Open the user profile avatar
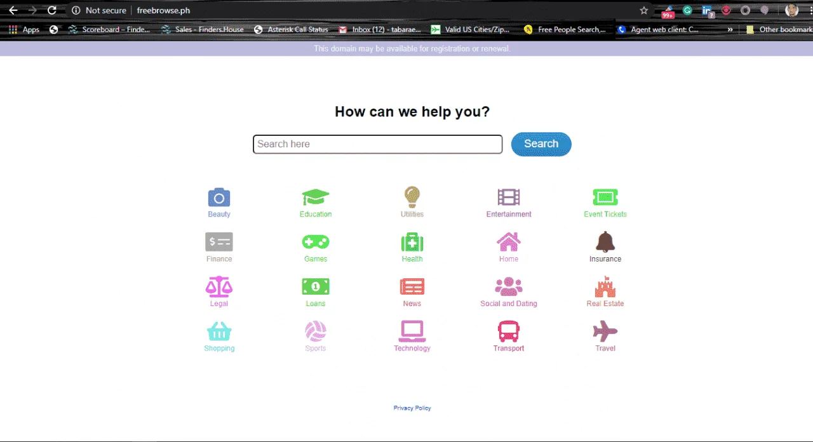Image resolution: width=813 pixels, height=442 pixels. pos(791,10)
